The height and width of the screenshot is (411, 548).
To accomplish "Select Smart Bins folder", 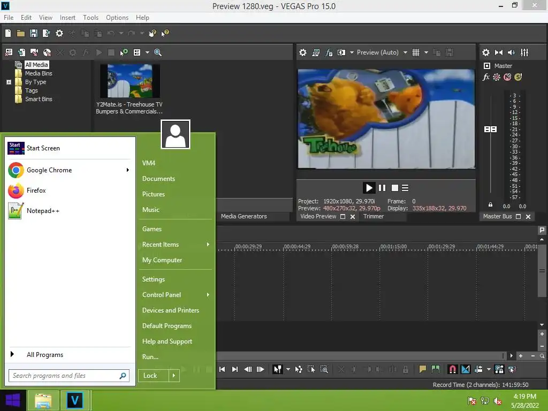I will (39, 99).
